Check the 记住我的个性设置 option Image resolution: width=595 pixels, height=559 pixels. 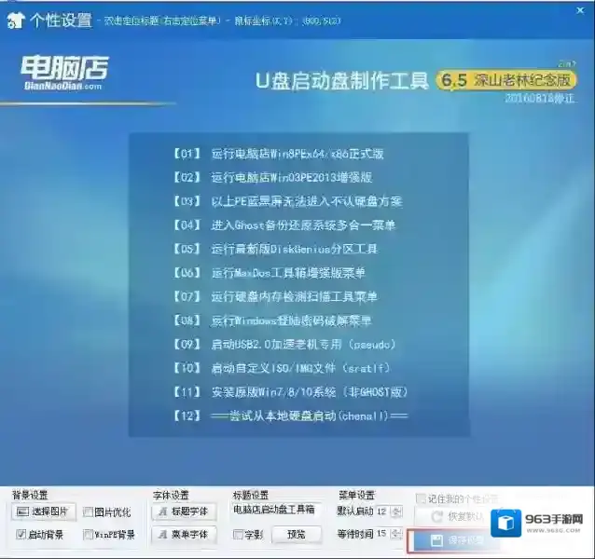click(422, 498)
